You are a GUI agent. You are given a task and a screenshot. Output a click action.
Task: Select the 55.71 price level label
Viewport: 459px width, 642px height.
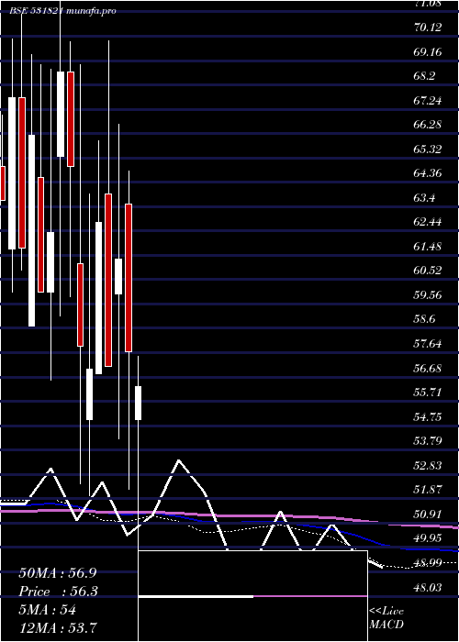428,393
